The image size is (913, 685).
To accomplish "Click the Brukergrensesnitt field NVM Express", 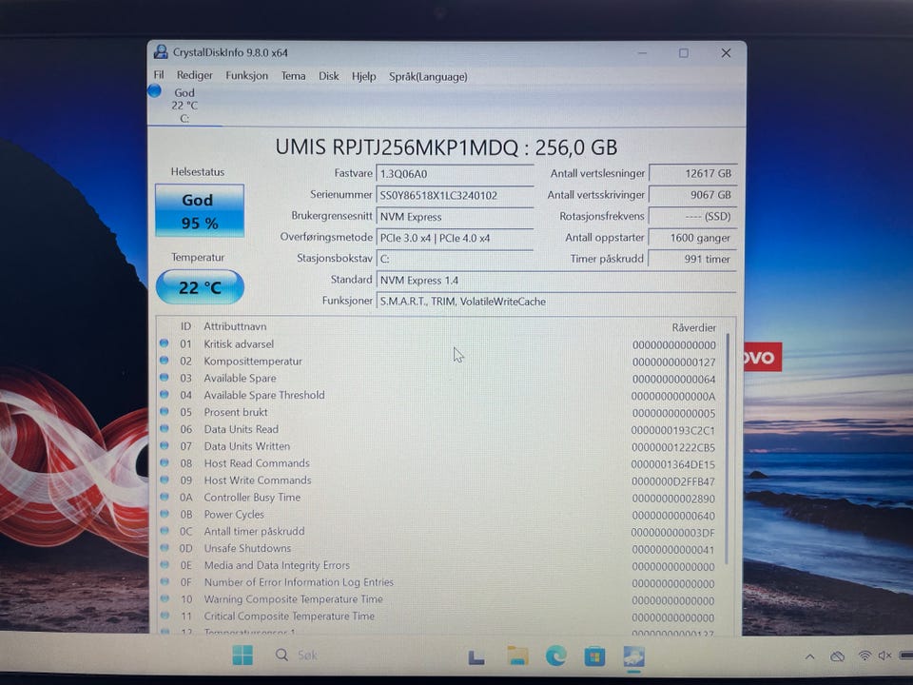I will (x=455, y=217).
